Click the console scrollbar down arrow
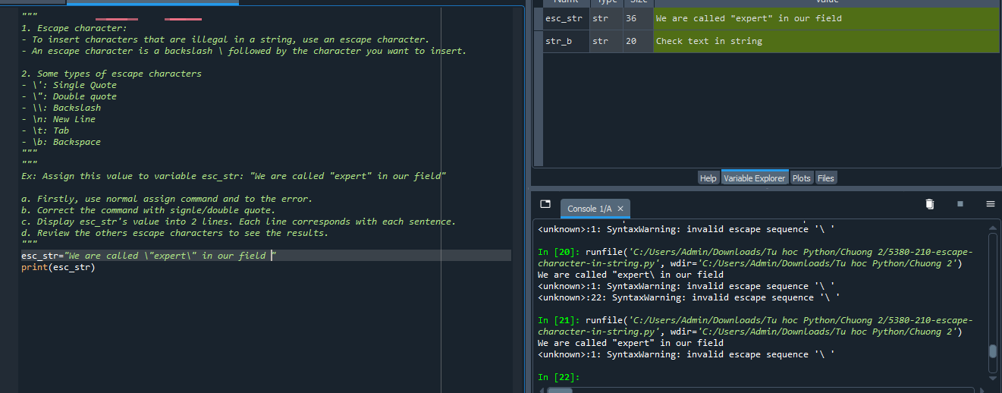Viewport: 1002px width, 393px height. coord(993,377)
